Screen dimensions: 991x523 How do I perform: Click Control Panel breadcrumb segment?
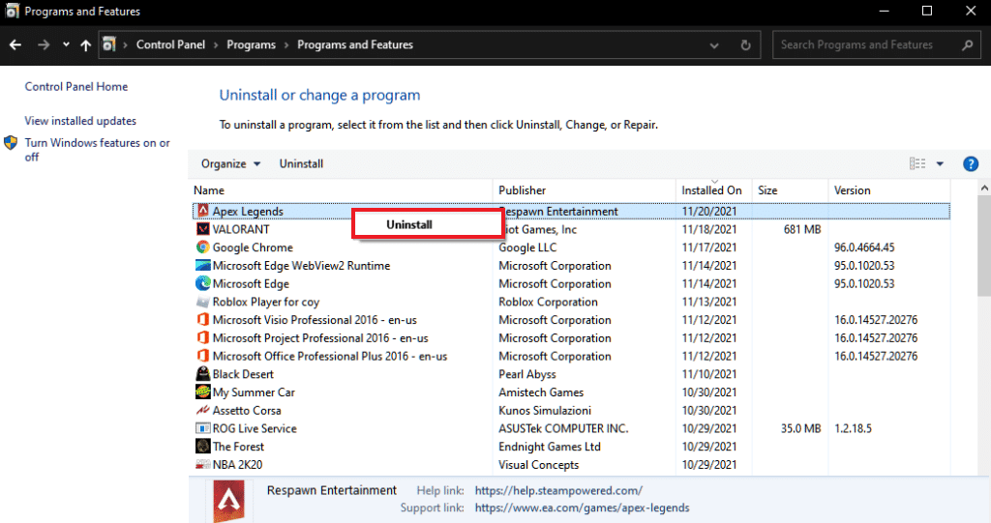pyautogui.click(x=170, y=44)
